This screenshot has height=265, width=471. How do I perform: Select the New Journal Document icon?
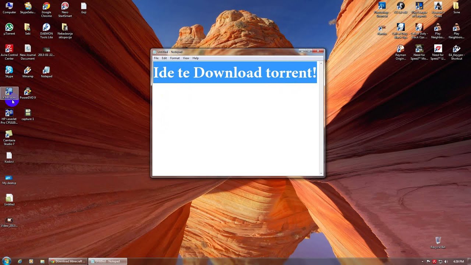point(28,53)
